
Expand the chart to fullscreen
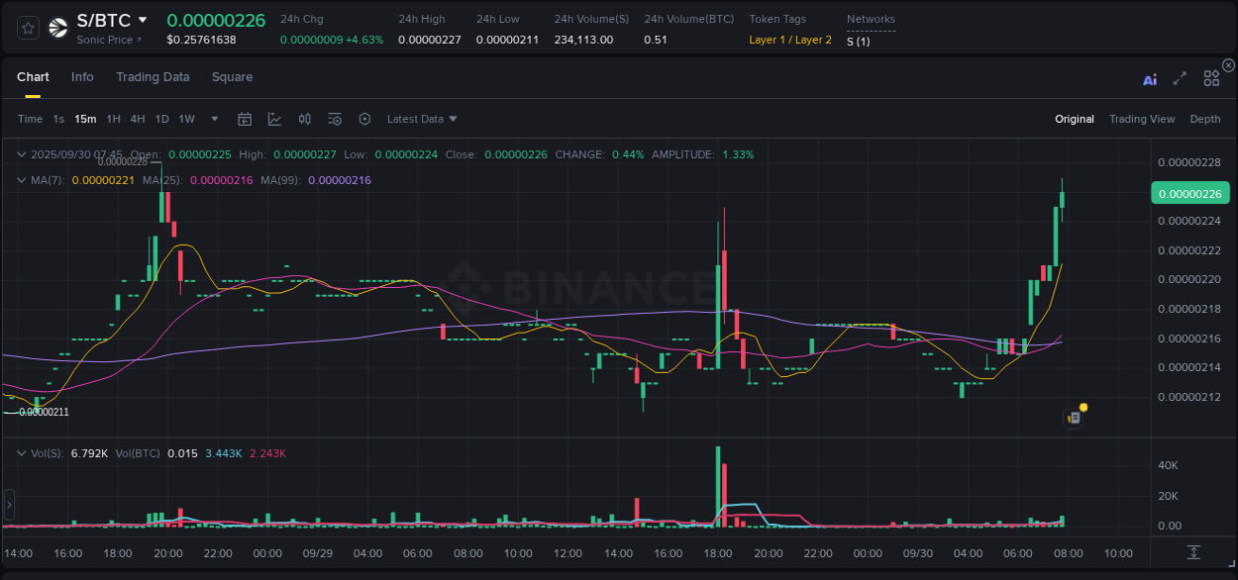[x=1179, y=78]
